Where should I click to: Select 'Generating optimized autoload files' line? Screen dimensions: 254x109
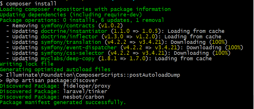pos(55,69)
